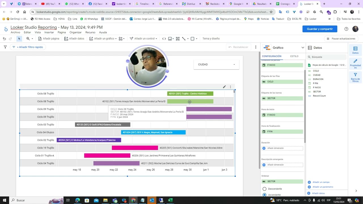Click Añadir filtro rápido
Image resolution: width=363 pixels, height=204 pixels.
[28, 47]
